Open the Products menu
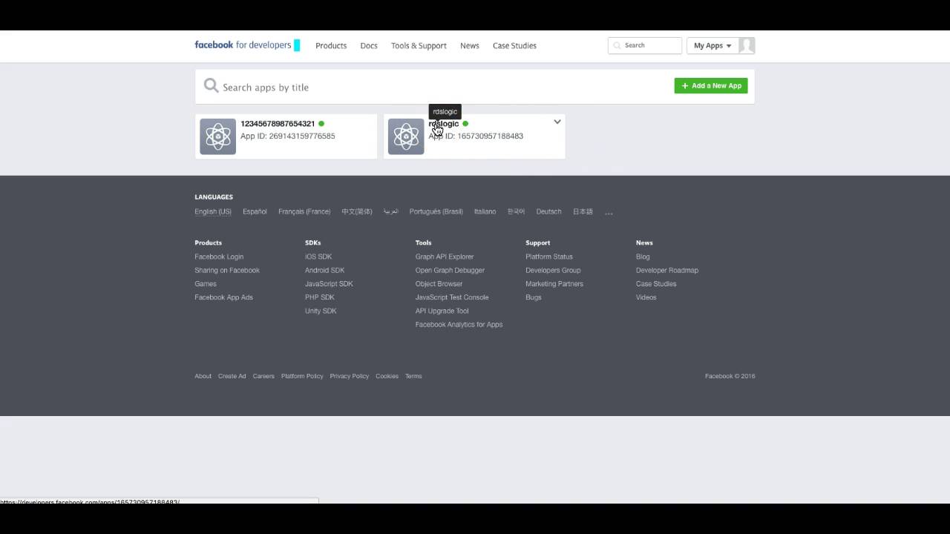Viewport: 950px width, 534px height. pyautogui.click(x=331, y=46)
